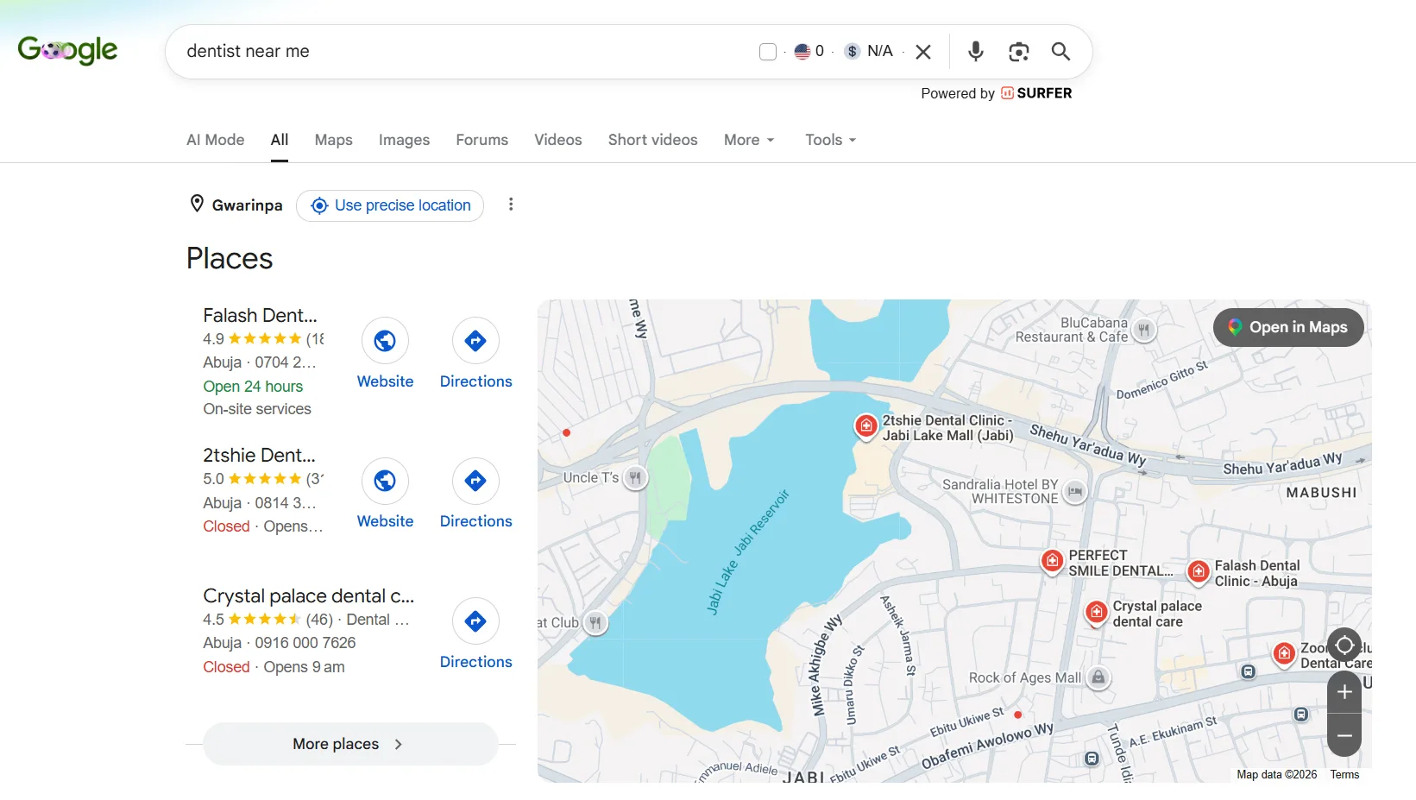The height and width of the screenshot is (800, 1416).
Task: Visit 2tshie Dental website globe icon
Action: pyautogui.click(x=385, y=481)
